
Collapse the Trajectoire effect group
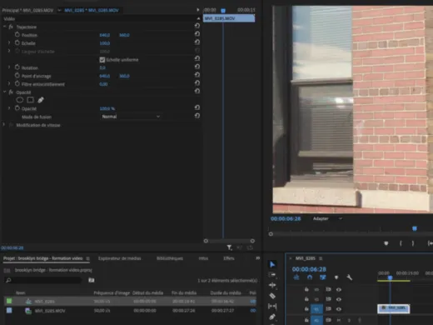(x=4, y=27)
